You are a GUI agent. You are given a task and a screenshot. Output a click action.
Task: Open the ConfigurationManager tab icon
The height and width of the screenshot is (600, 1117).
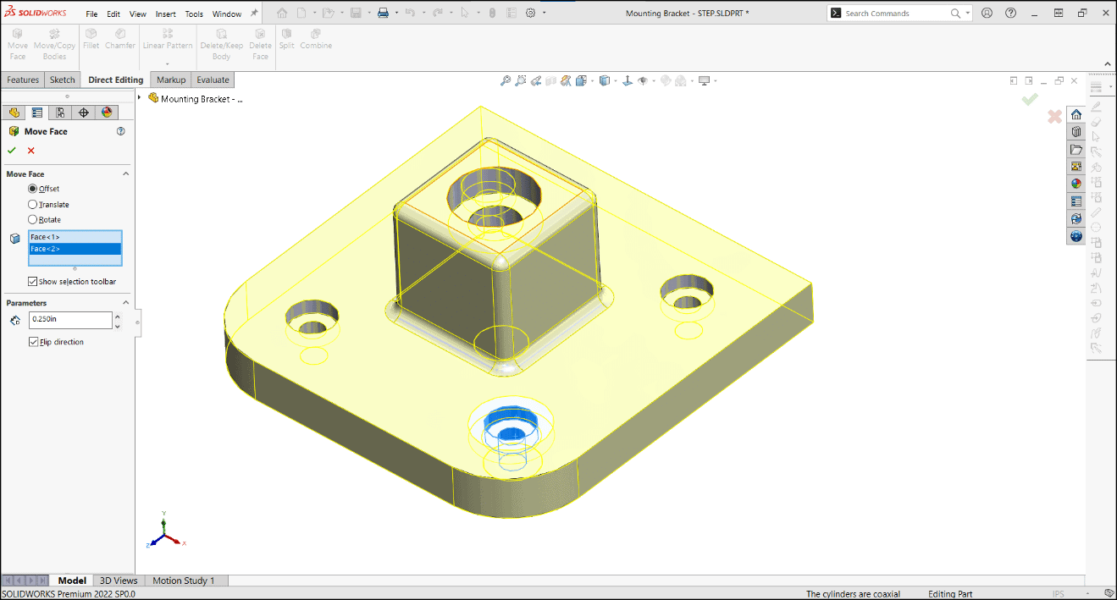60,113
